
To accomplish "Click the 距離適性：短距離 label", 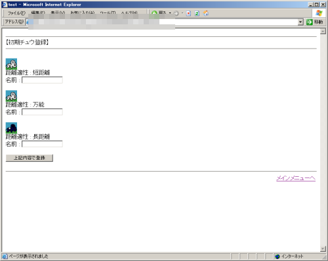I will coord(28,72).
